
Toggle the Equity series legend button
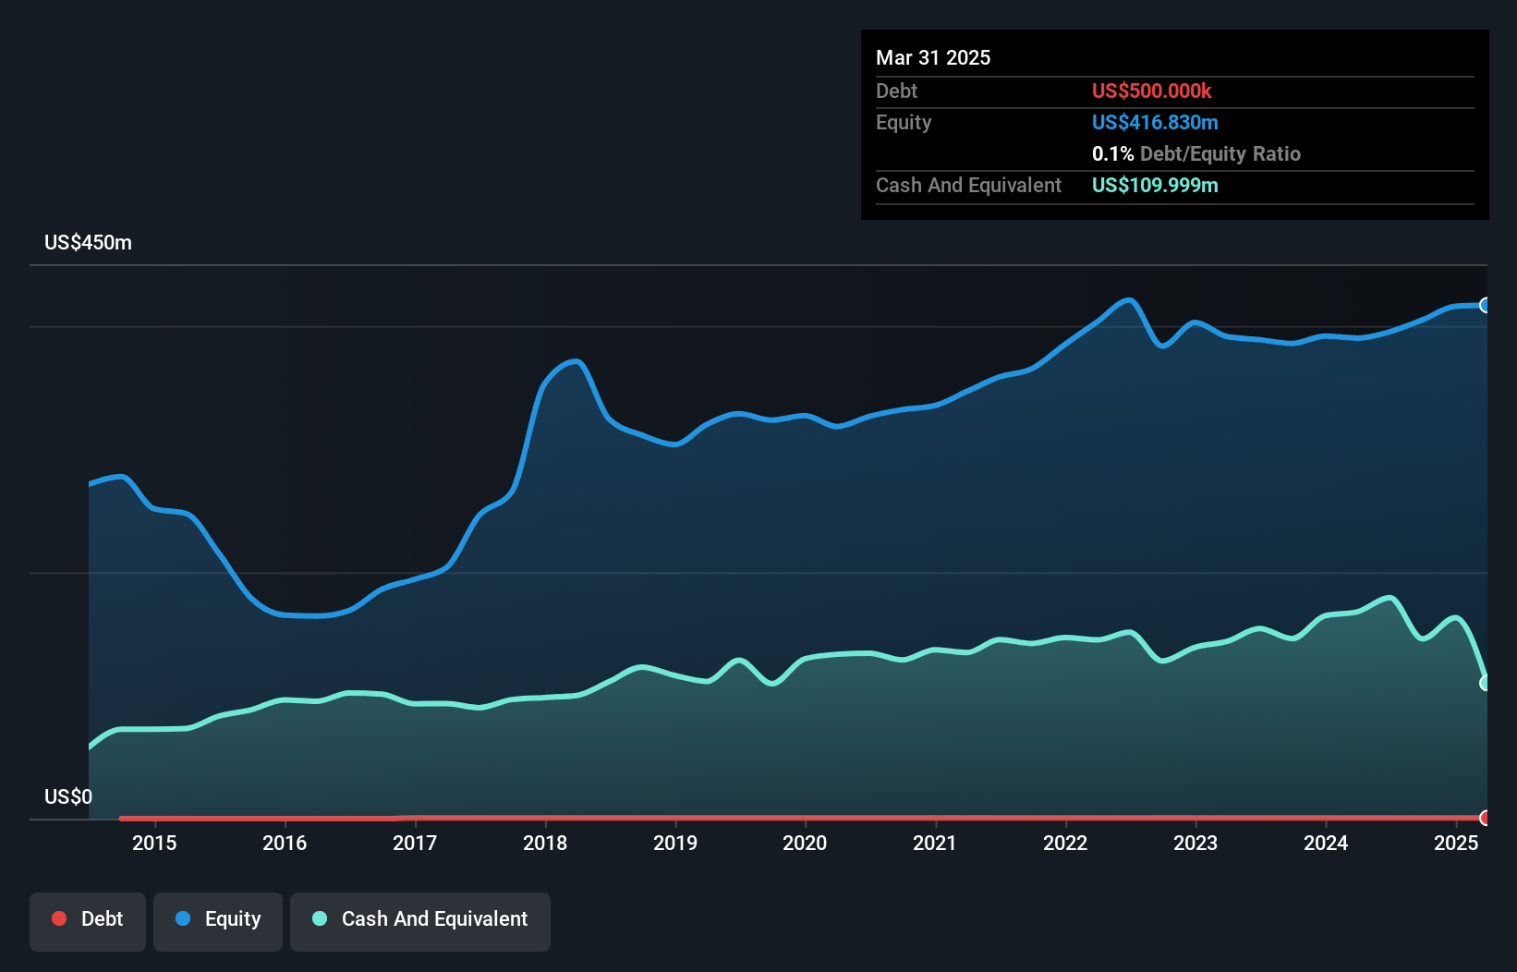218,921
